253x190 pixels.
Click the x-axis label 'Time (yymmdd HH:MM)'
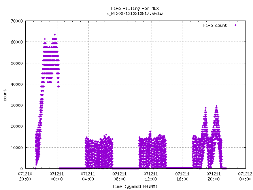135,186
